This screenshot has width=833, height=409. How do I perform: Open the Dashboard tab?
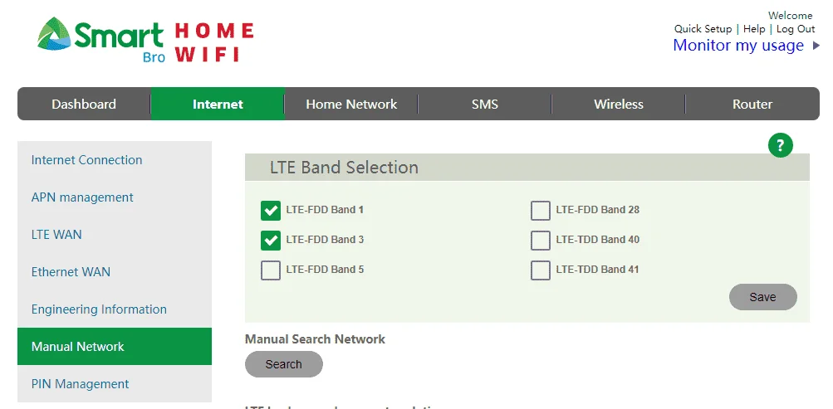[84, 104]
